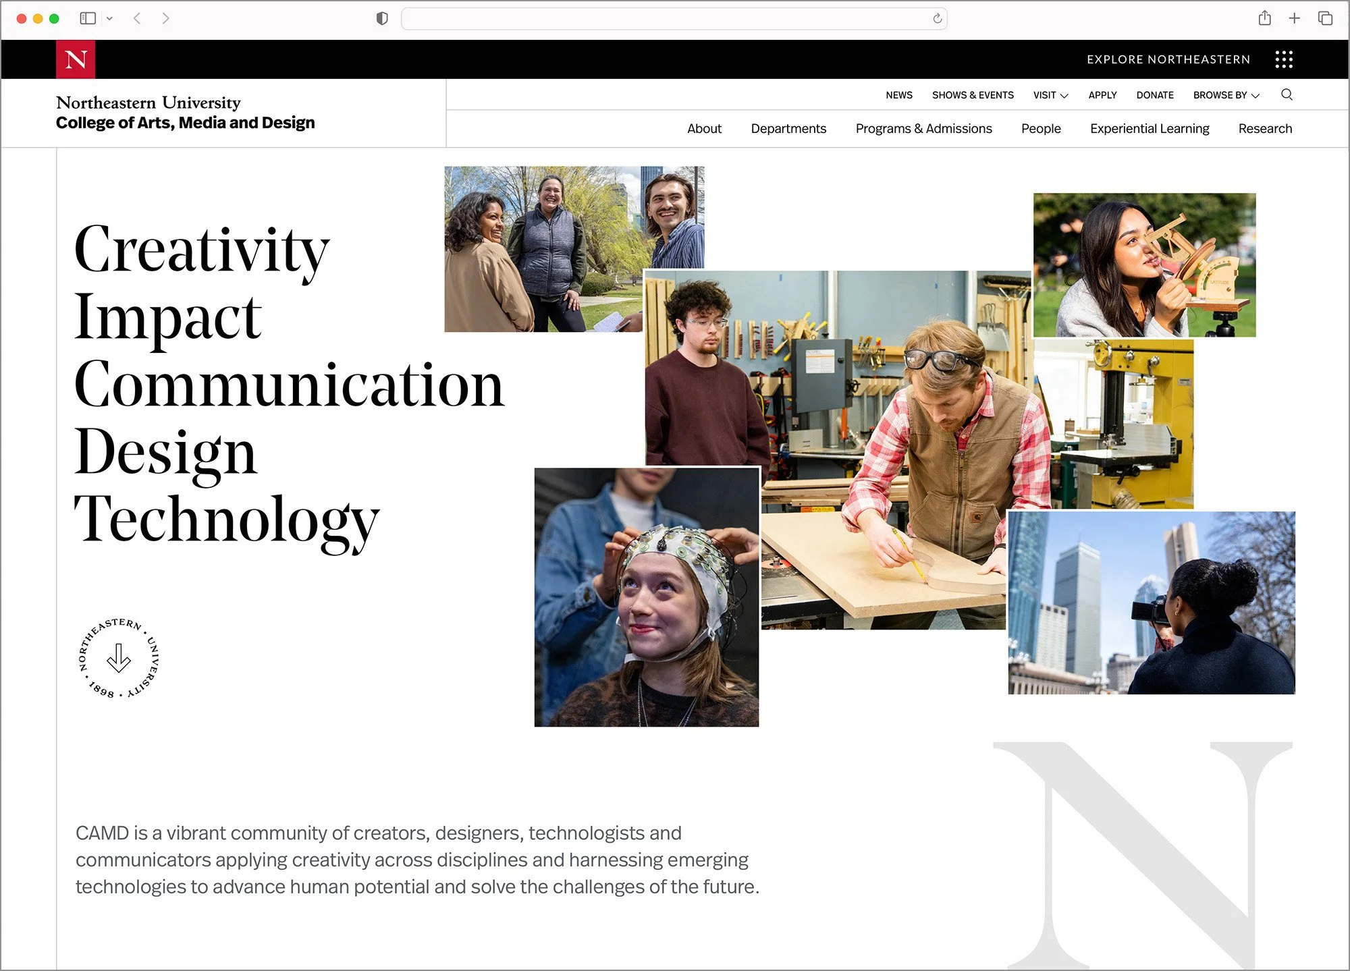Open Experiential Learning menu item
This screenshot has height=971, width=1350.
1150,128
